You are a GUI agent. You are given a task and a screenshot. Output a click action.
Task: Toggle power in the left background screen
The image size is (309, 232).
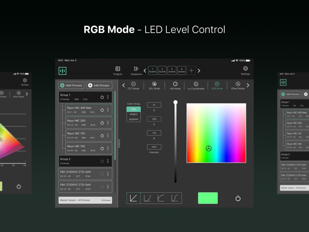(x=19, y=186)
